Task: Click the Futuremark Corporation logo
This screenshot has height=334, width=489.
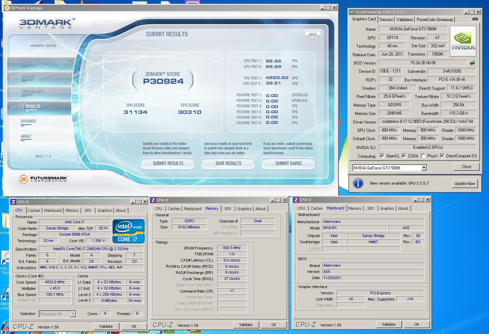Action: pyautogui.click(x=43, y=179)
